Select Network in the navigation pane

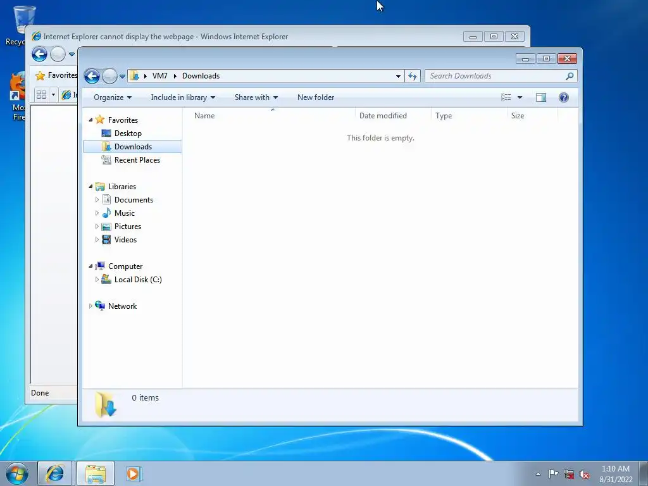[x=122, y=306]
